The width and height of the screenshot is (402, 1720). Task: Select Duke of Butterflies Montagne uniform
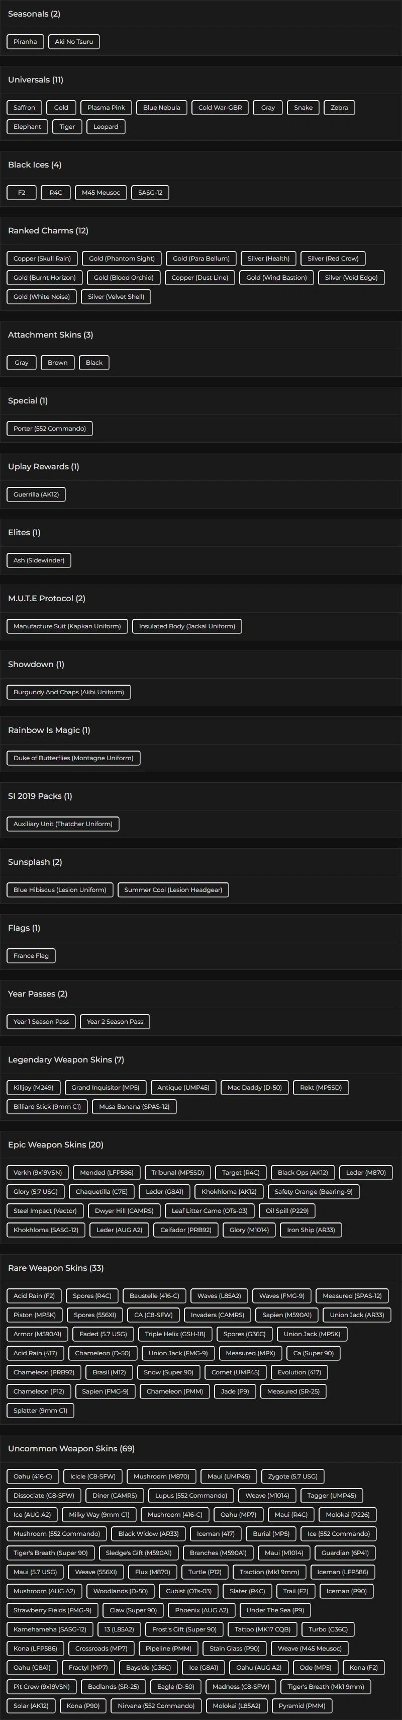tap(73, 758)
